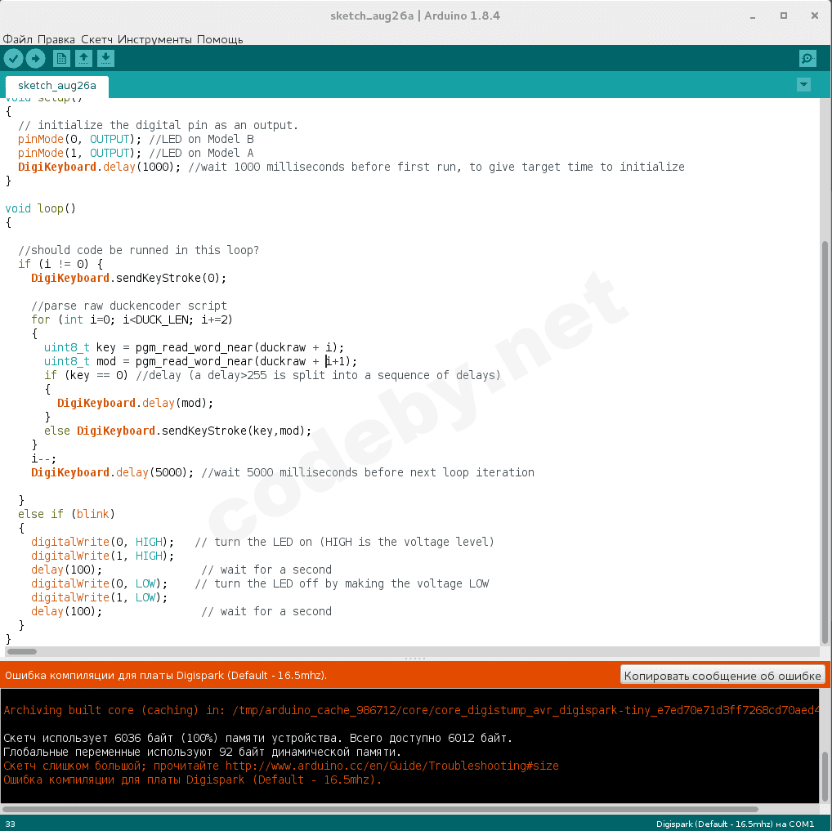Click the 'for (int i=0; i<DUCK_LEN; i+=2)' line
Image resolution: width=832 pixels, height=831 pixels.
coord(132,319)
